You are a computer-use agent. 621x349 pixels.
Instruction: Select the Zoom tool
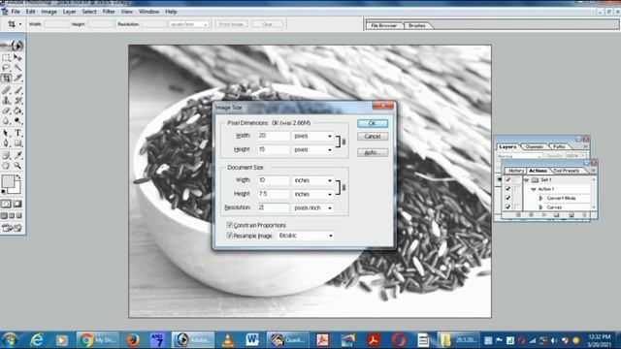pyautogui.click(x=17, y=166)
